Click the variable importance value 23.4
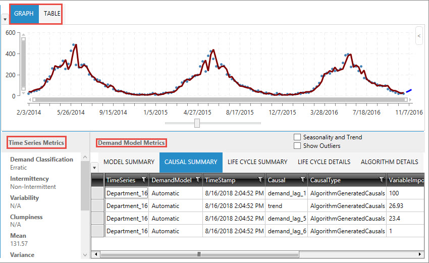429x263 pixels. tap(395, 219)
